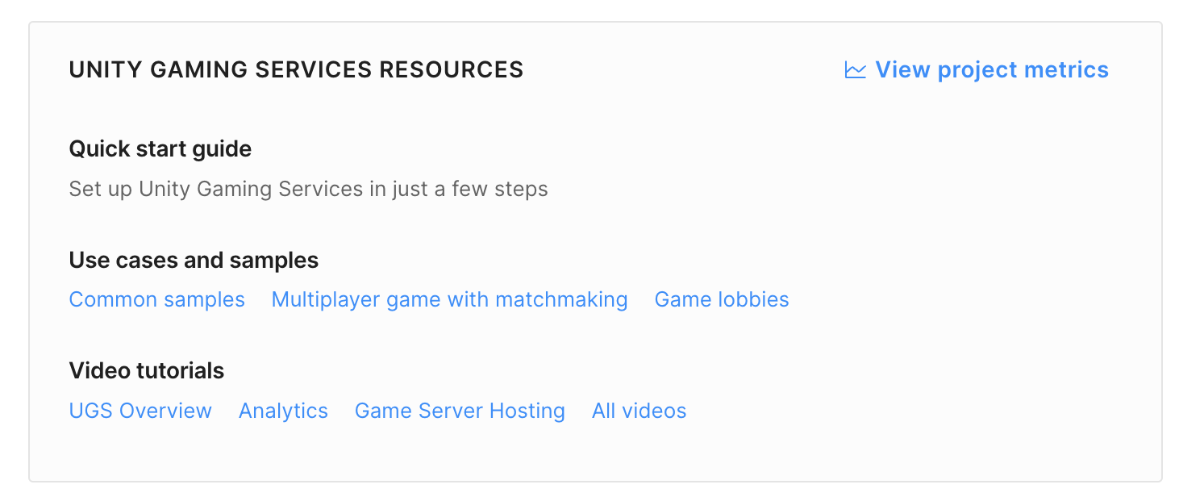Image resolution: width=1179 pixels, height=497 pixels.
Task: Select the Video tutorials heading
Action: coord(146,370)
